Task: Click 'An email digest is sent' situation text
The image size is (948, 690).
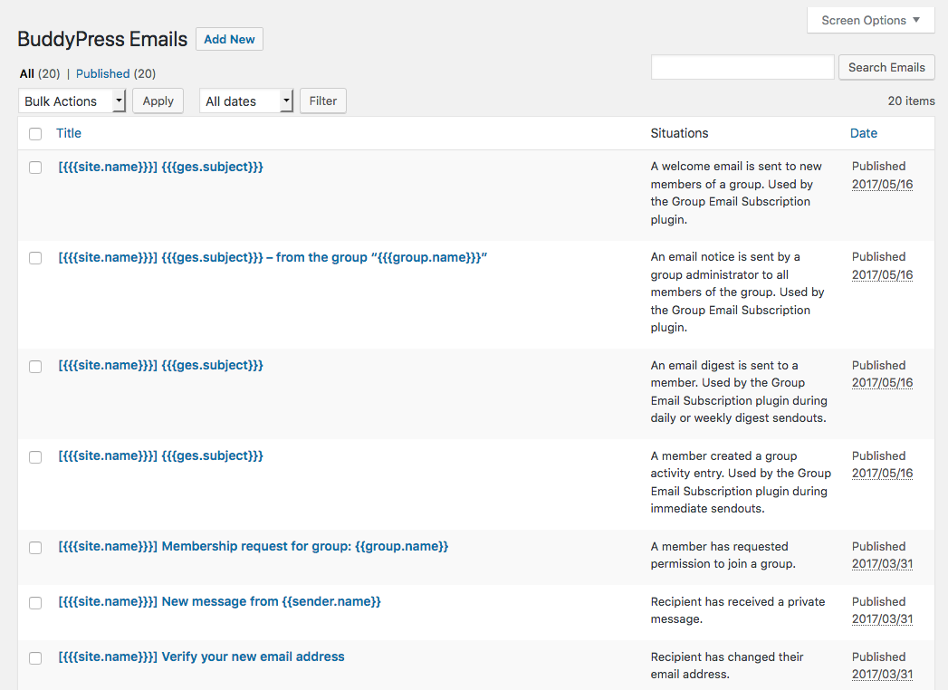Action: (739, 392)
